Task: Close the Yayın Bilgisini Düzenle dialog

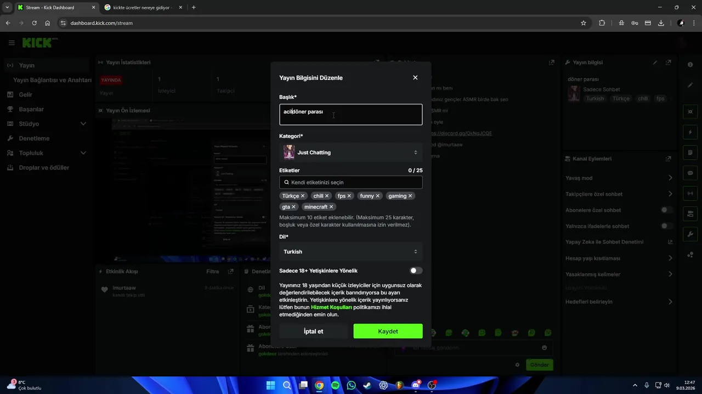Action: pos(415,78)
